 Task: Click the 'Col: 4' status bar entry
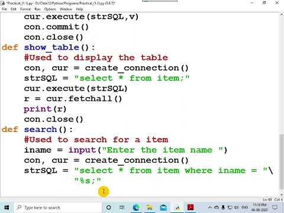coord(279,199)
